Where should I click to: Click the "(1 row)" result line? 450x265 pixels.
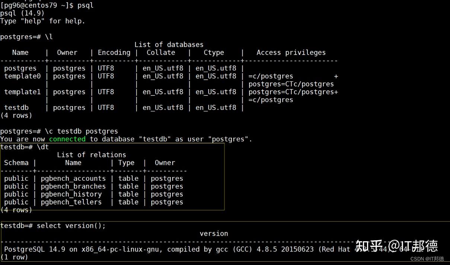(x=14, y=257)
